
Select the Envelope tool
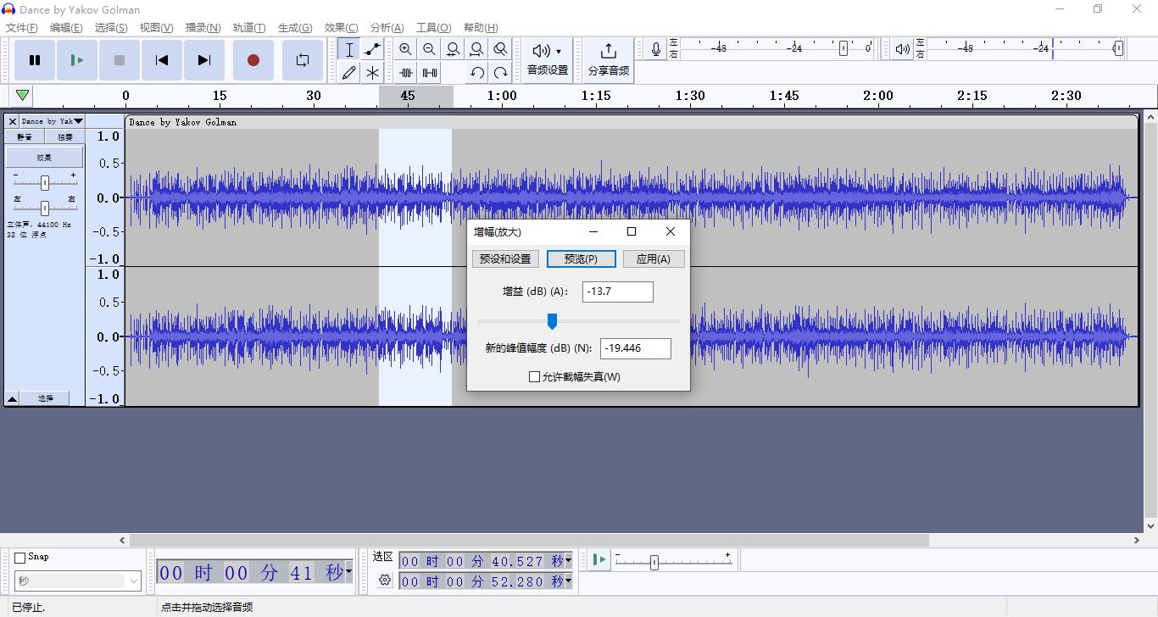[x=372, y=49]
